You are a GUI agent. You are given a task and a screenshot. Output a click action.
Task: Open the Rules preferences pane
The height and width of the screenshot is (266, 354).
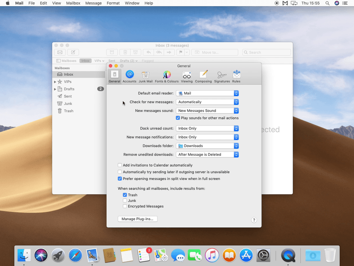pos(236,76)
